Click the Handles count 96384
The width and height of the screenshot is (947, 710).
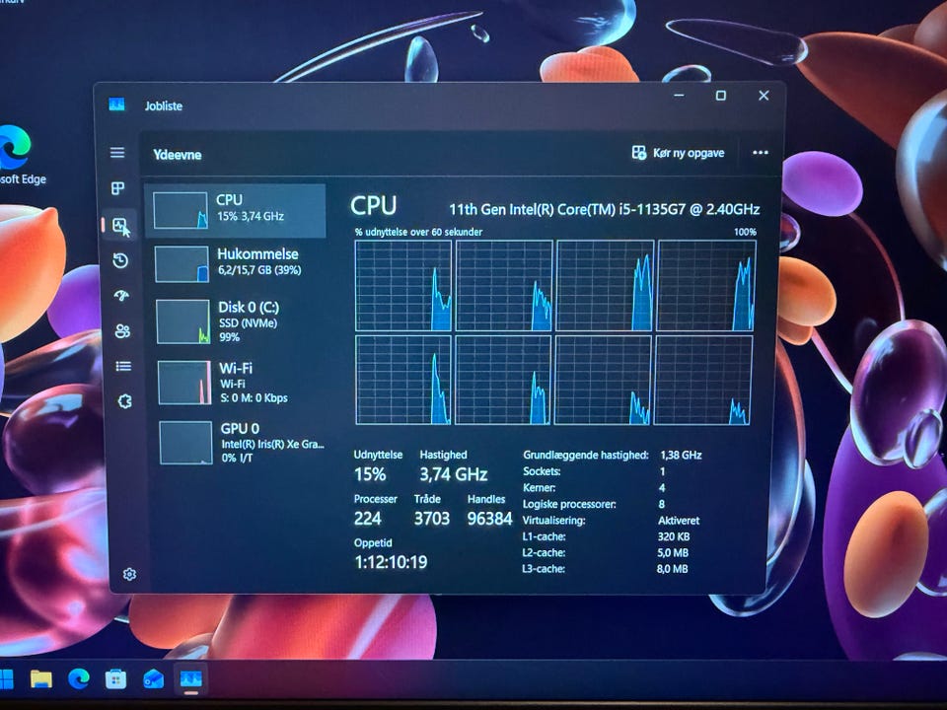[x=490, y=519]
